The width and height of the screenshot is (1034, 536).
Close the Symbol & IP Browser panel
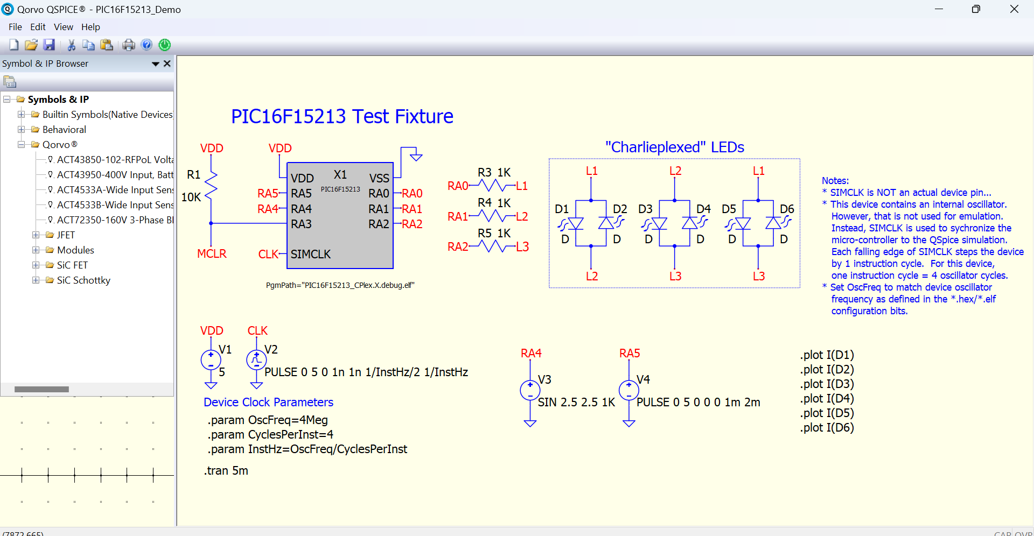[x=167, y=64]
